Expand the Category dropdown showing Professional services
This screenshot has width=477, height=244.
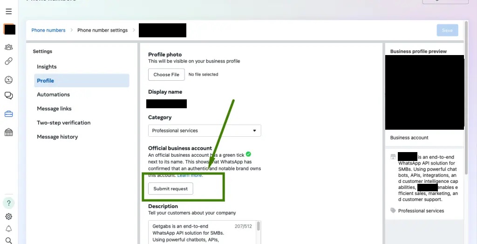click(204, 131)
